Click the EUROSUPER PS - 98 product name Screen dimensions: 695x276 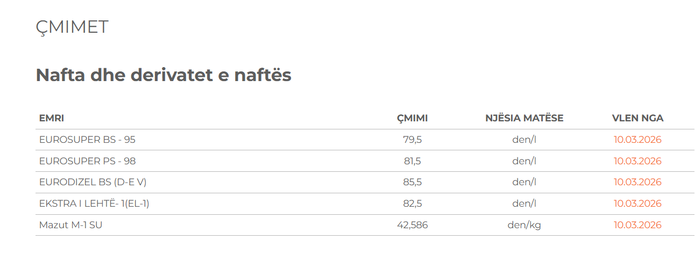87,161
